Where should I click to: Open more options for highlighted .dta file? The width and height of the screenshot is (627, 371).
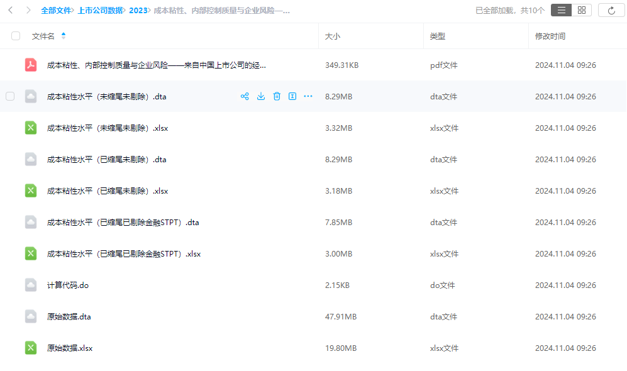click(308, 96)
